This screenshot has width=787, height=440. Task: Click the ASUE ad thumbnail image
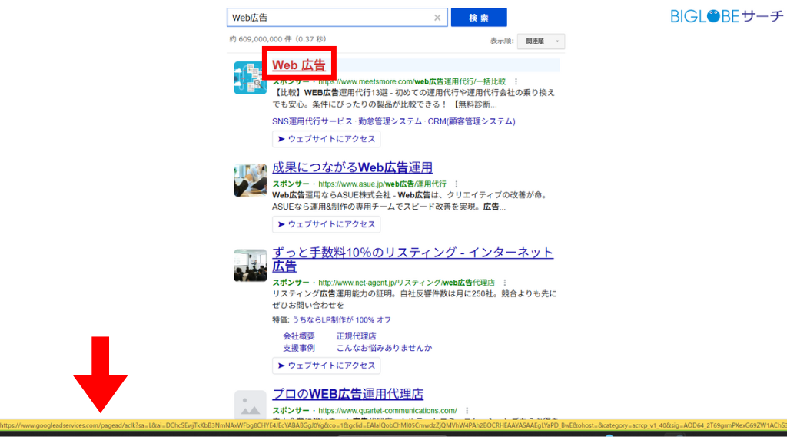(x=250, y=180)
